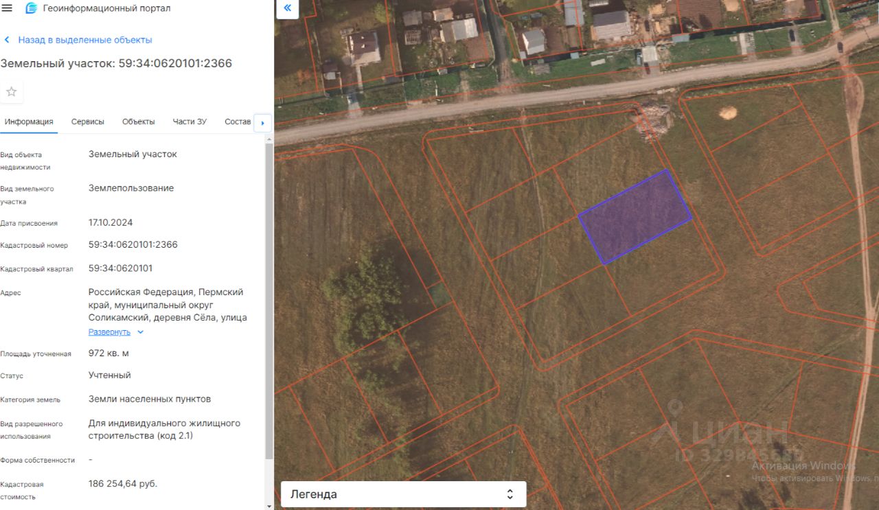Click the back chevron arrow
This screenshot has width=879, height=510.
(7, 40)
